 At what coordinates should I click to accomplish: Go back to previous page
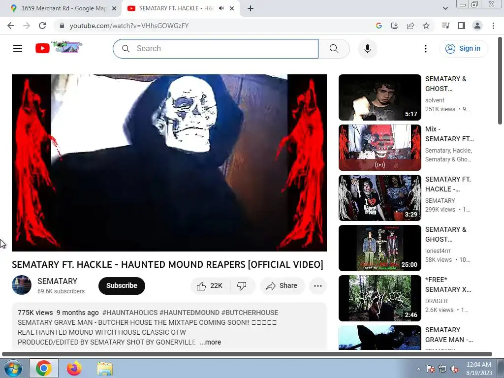(x=11, y=26)
